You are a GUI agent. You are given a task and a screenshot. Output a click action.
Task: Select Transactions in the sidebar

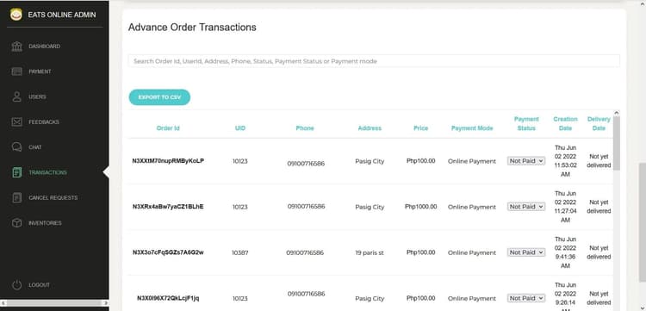click(x=47, y=172)
